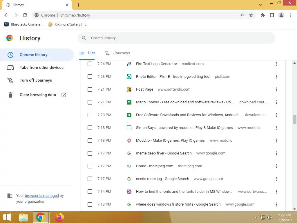Select Chrome history in the sidebar
The image size is (297, 223).
37,55
